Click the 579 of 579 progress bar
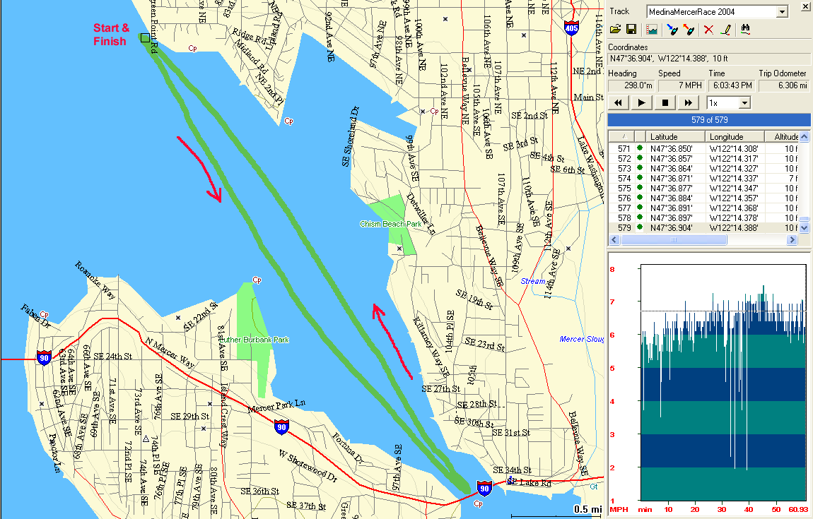Image resolution: width=813 pixels, height=519 pixels. tap(708, 120)
